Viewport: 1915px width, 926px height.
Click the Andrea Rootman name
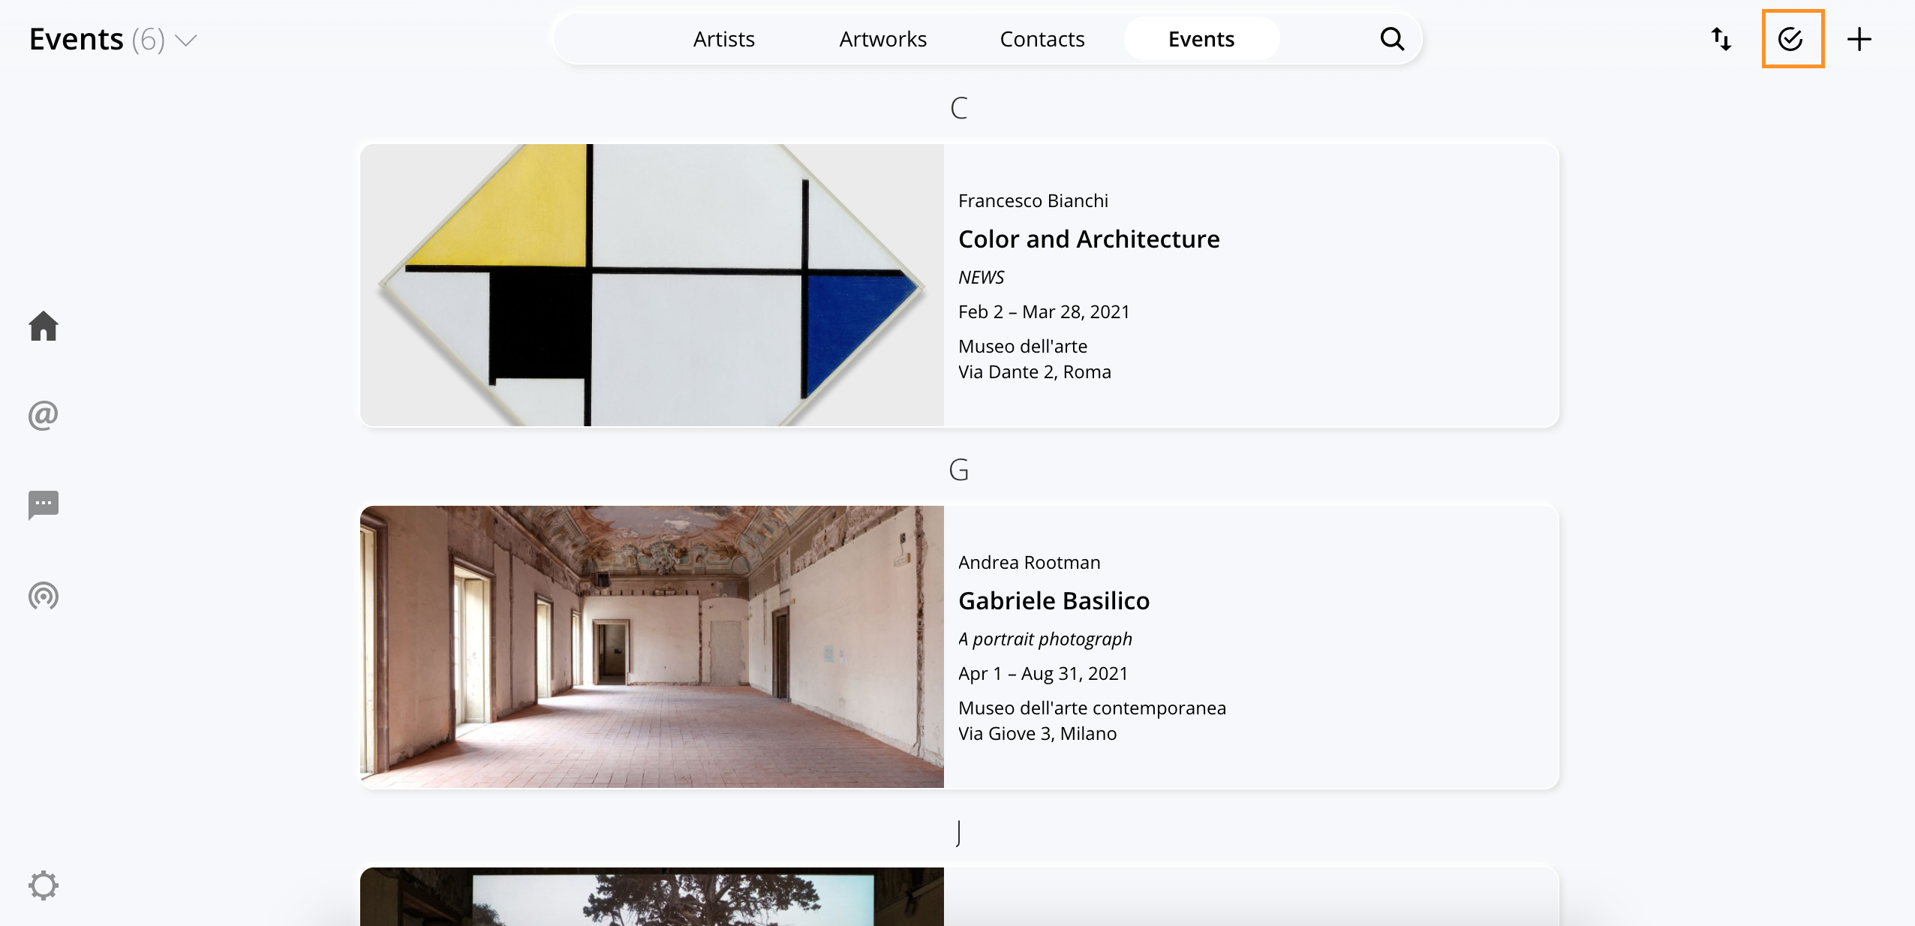pyautogui.click(x=1030, y=562)
